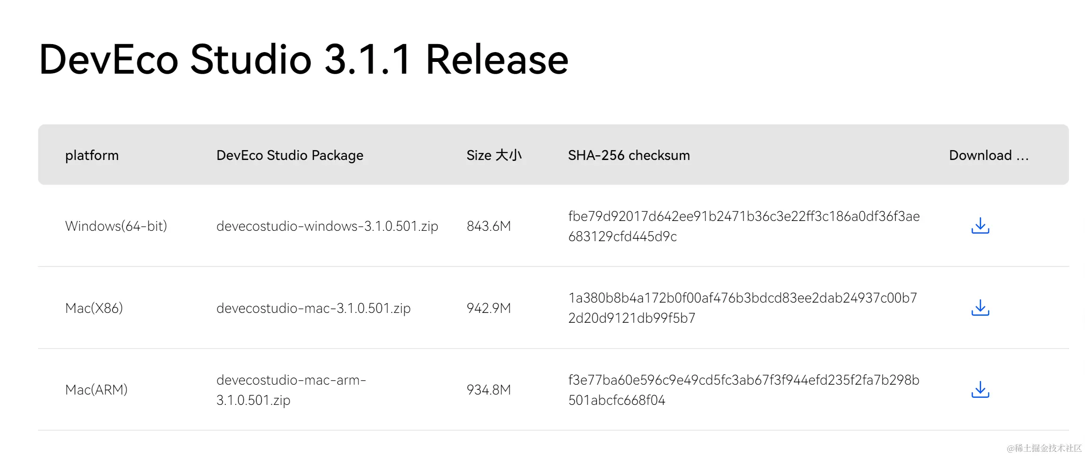Click the devecostudio-mac-arm-3.1.0.501.zip filename

[291, 390]
